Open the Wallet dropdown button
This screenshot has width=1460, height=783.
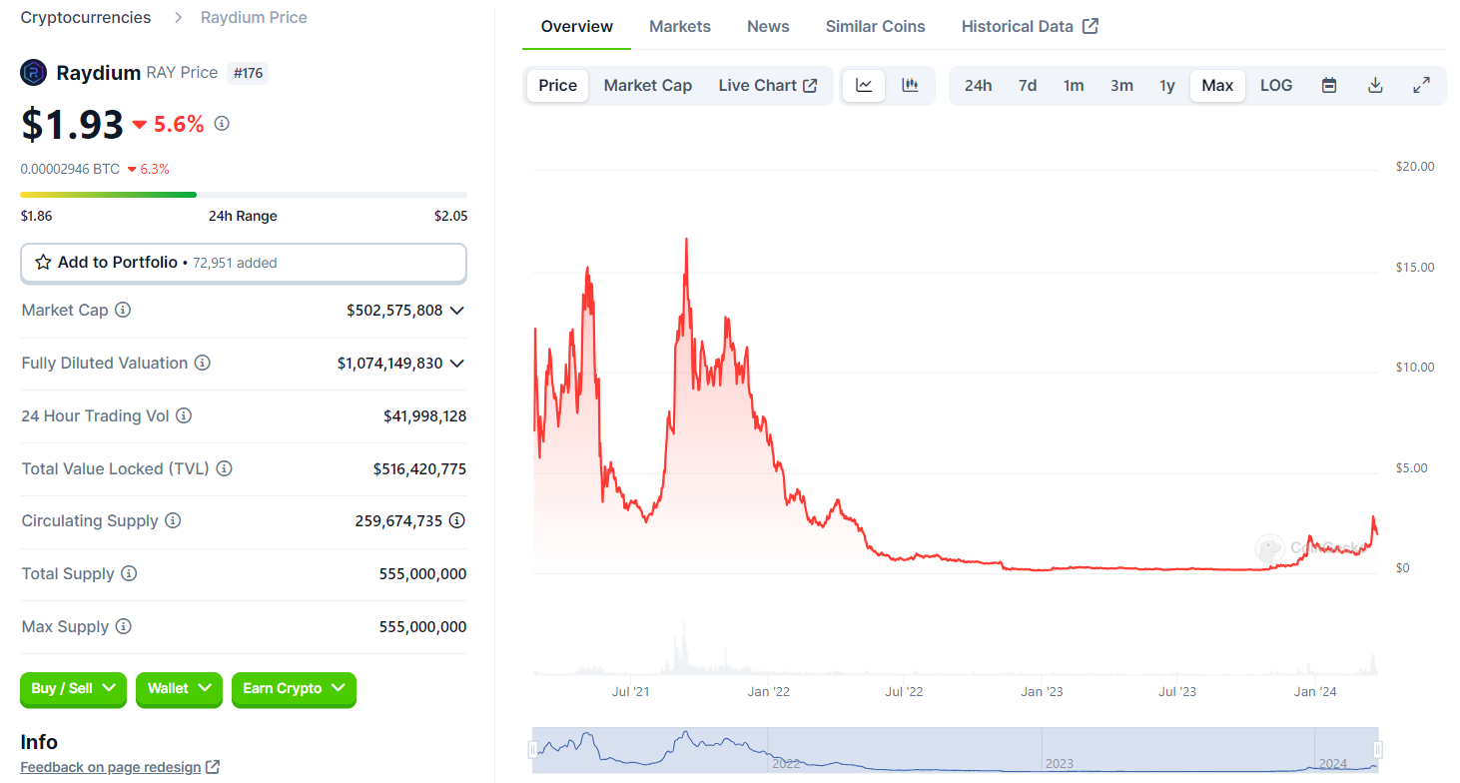[179, 689]
